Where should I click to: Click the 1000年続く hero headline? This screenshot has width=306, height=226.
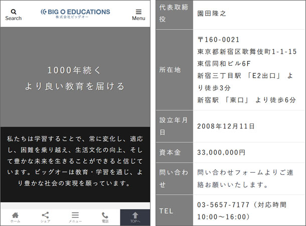(x=75, y=70)
